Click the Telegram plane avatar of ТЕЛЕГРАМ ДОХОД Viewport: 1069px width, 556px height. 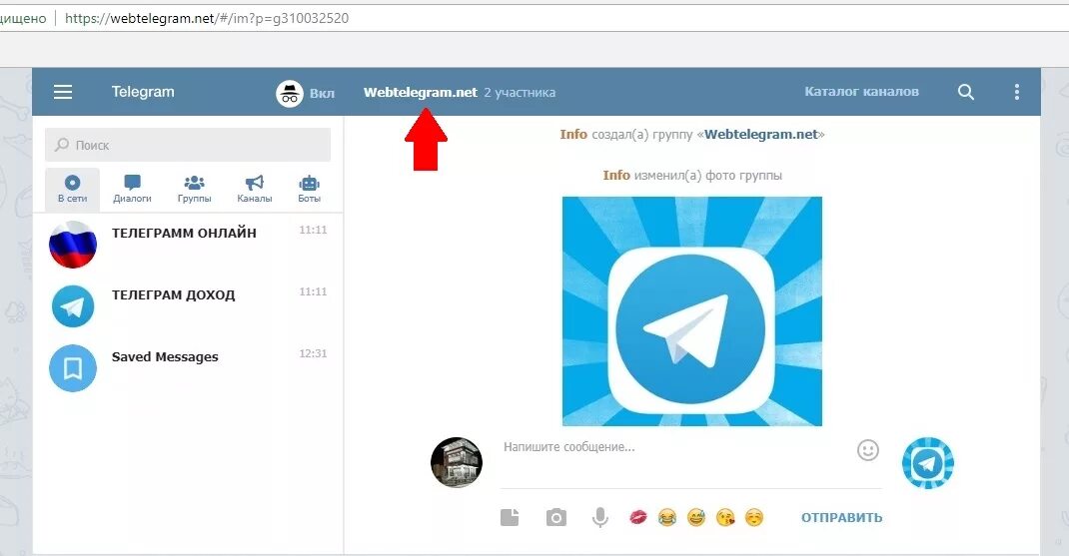[73, 305]
